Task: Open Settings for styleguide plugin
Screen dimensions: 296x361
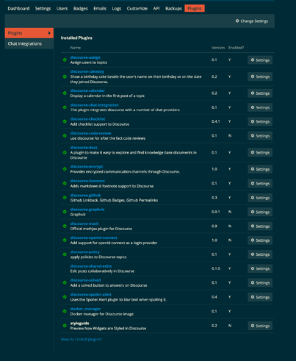Action: [260, 326]
